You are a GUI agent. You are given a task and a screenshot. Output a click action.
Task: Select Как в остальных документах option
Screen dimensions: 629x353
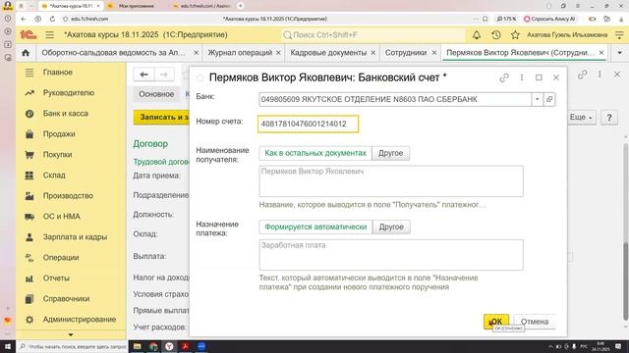coord(315,153)
